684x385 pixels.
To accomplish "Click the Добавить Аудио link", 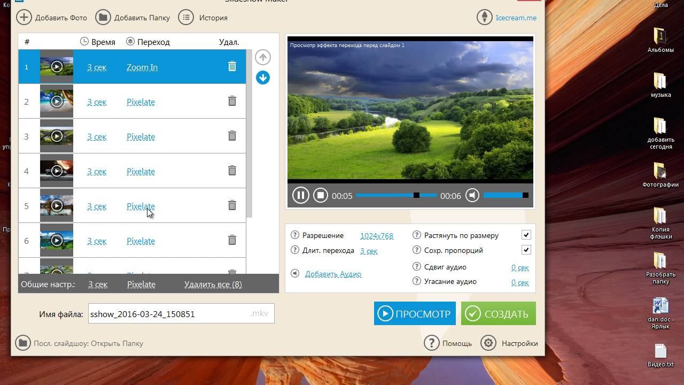I will coord(333,274).
